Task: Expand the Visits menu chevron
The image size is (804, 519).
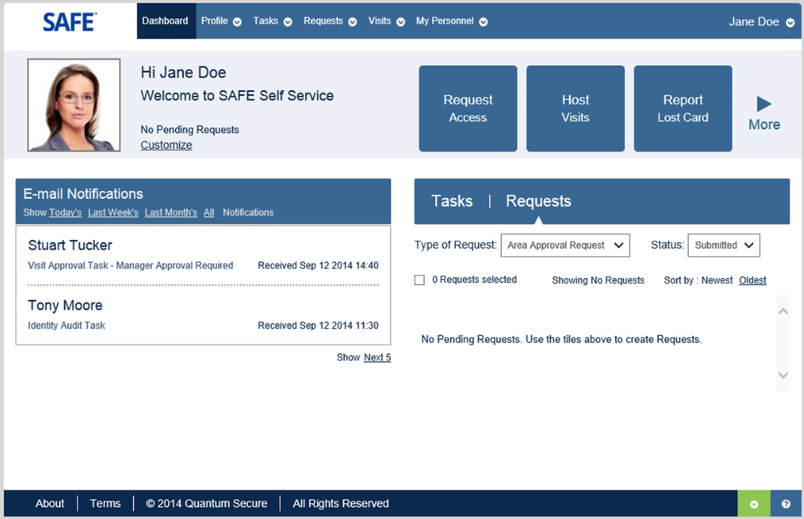Action: tap(401, 21)
